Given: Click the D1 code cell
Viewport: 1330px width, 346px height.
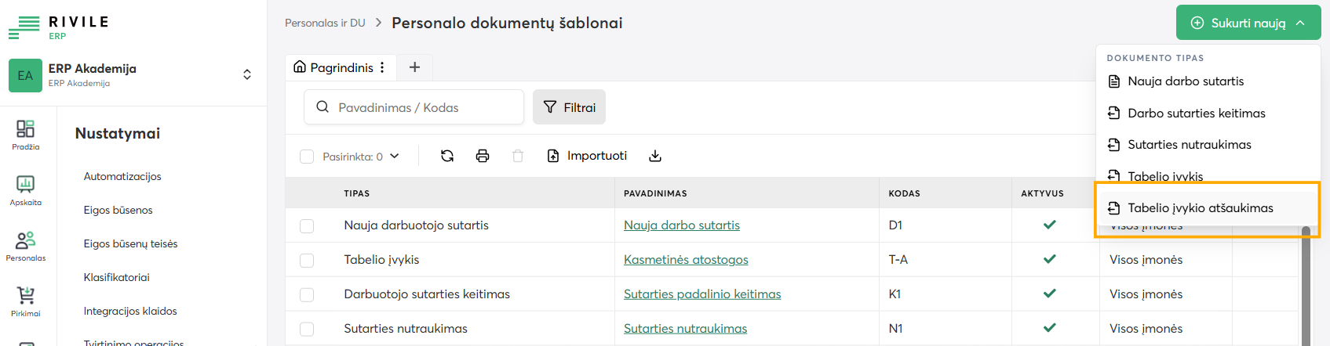Looking at the screenshot, I should 895,225.
